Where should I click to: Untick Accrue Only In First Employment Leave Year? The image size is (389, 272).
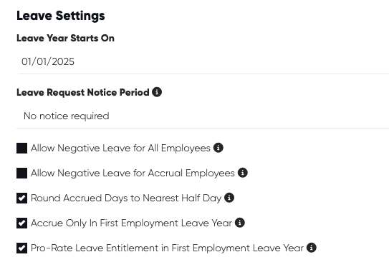tap(21, 223)
